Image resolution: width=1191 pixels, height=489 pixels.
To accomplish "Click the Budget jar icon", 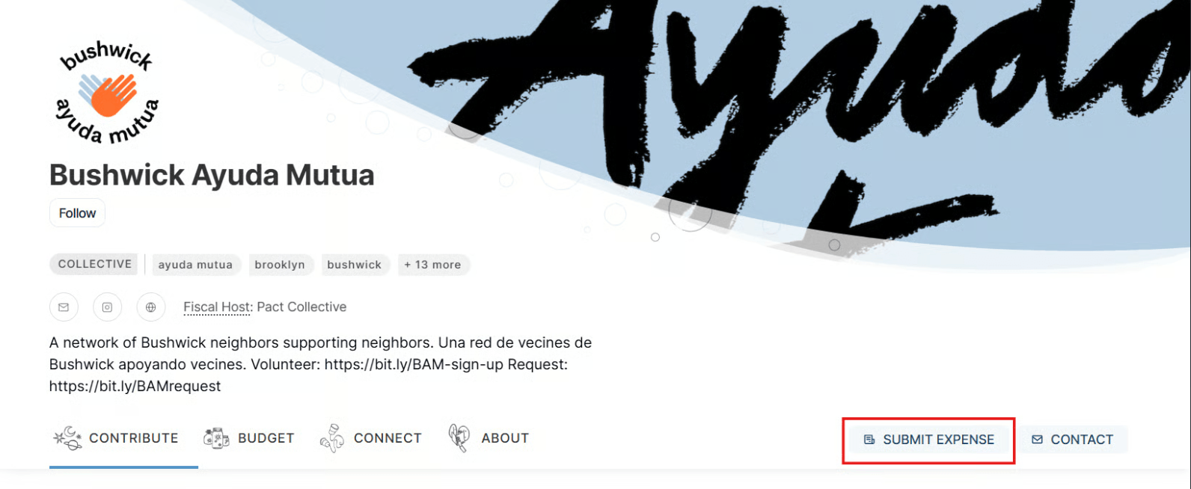I will (216, 438).
